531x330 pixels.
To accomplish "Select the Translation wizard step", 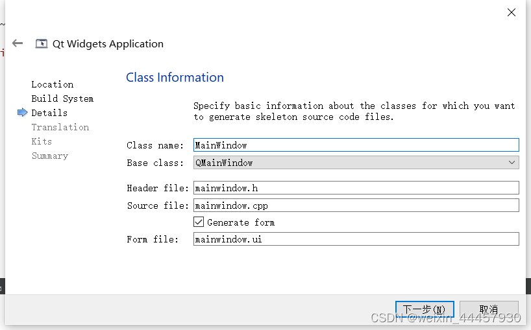I will tap(60, 127).
